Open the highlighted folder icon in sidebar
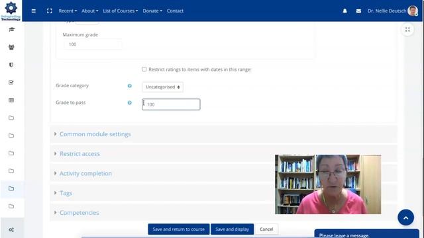This screenshot has height=238, width=424. coord(11,188)
